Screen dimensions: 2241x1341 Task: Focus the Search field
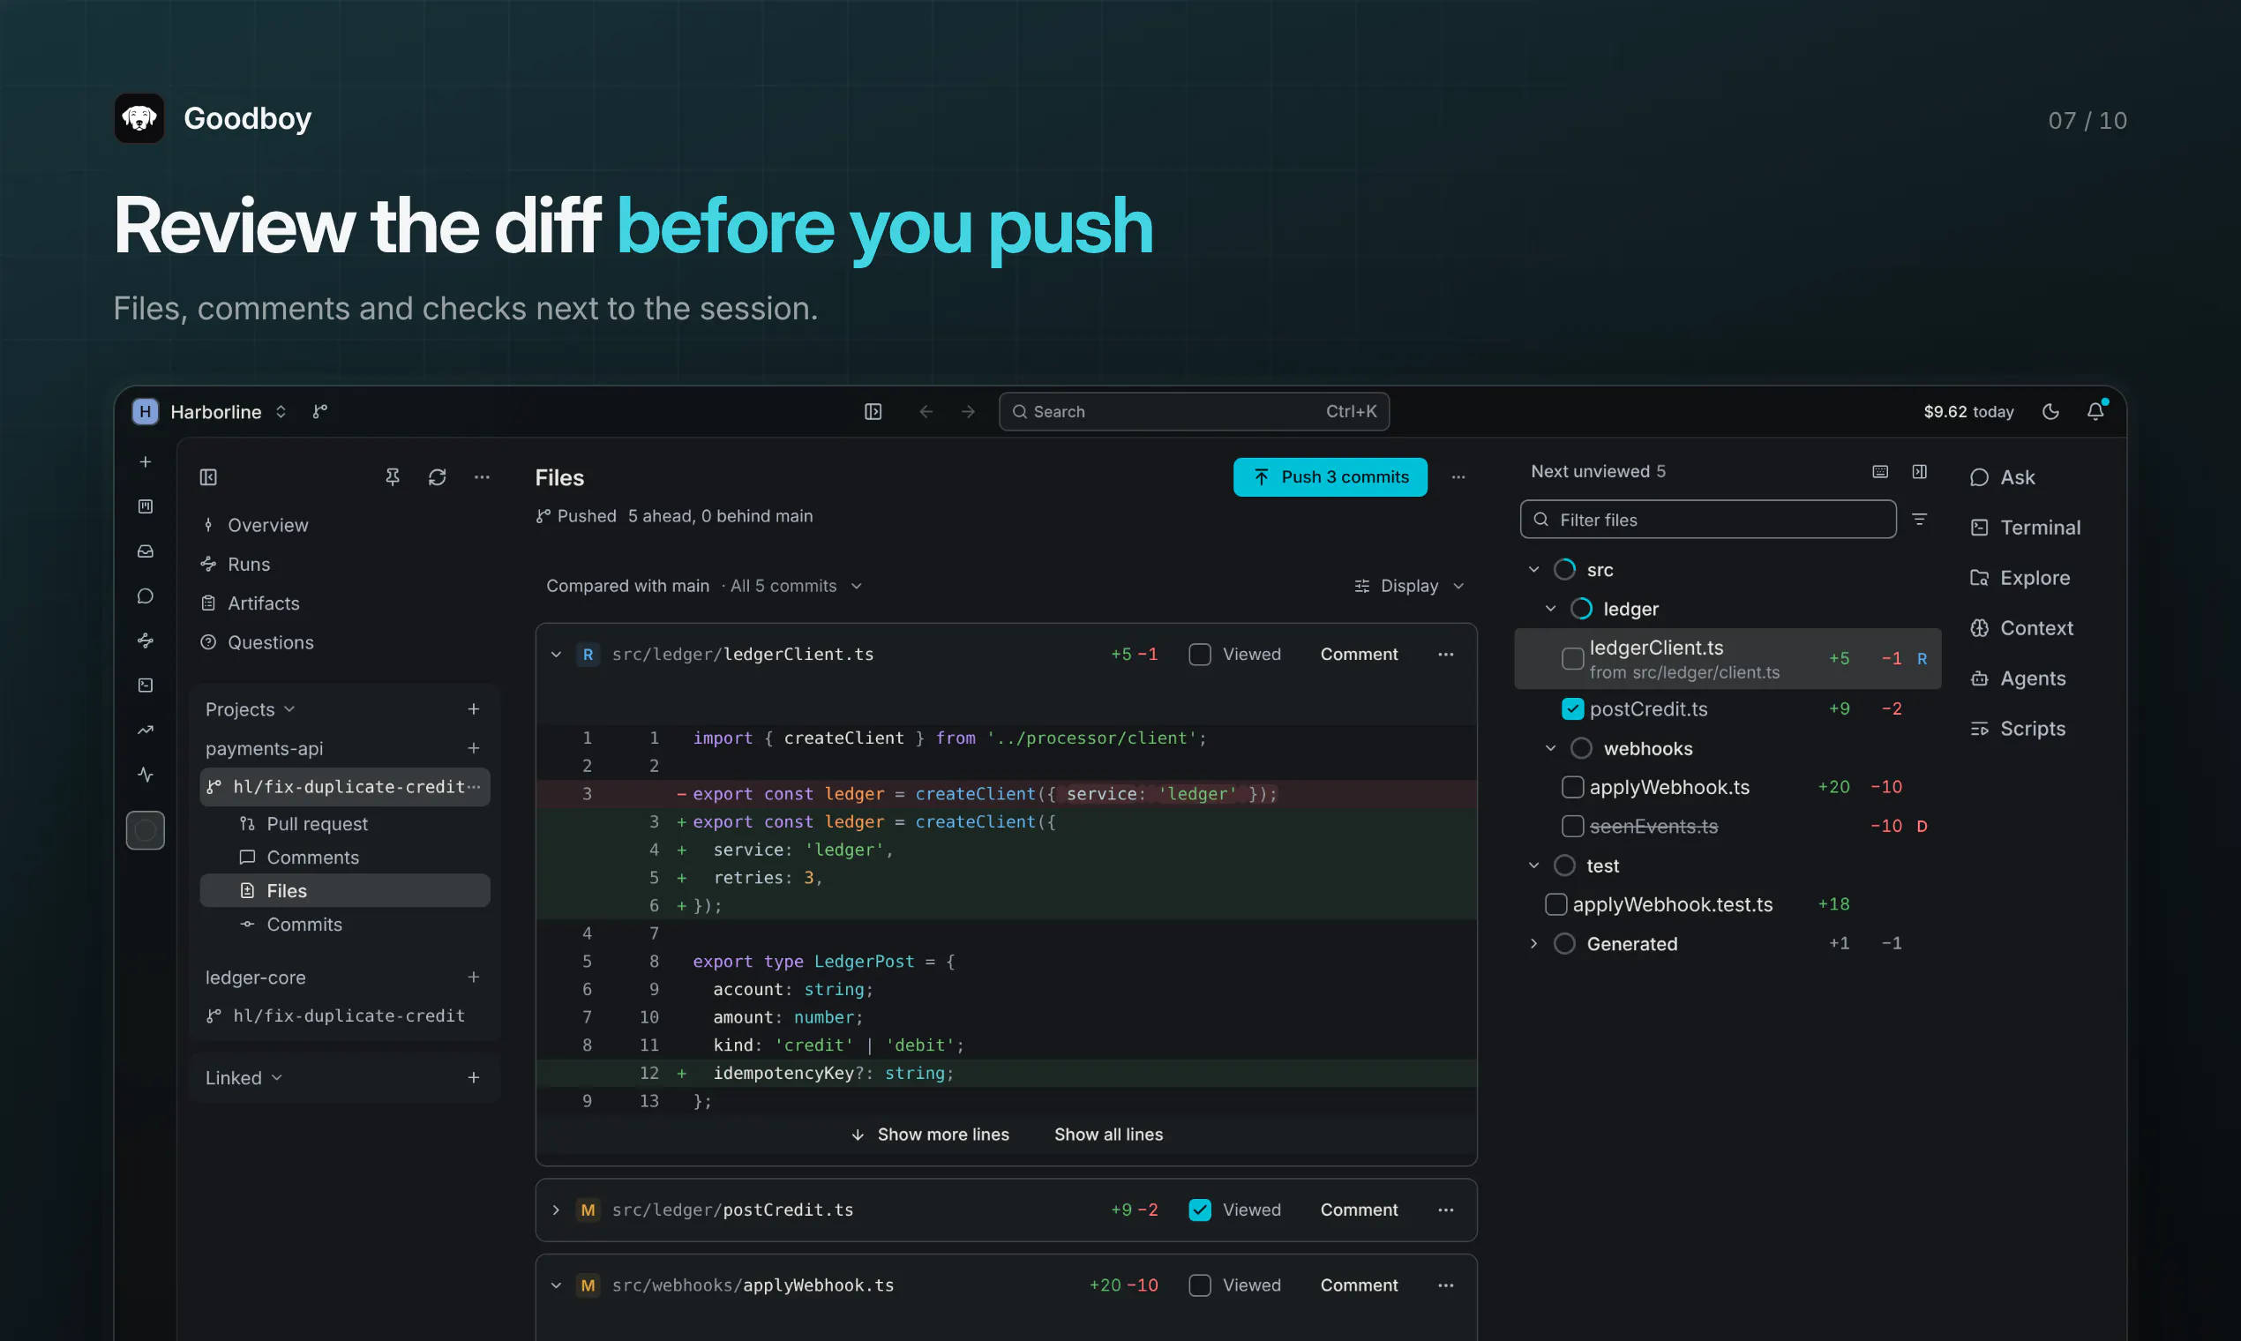pos(1193,411)
